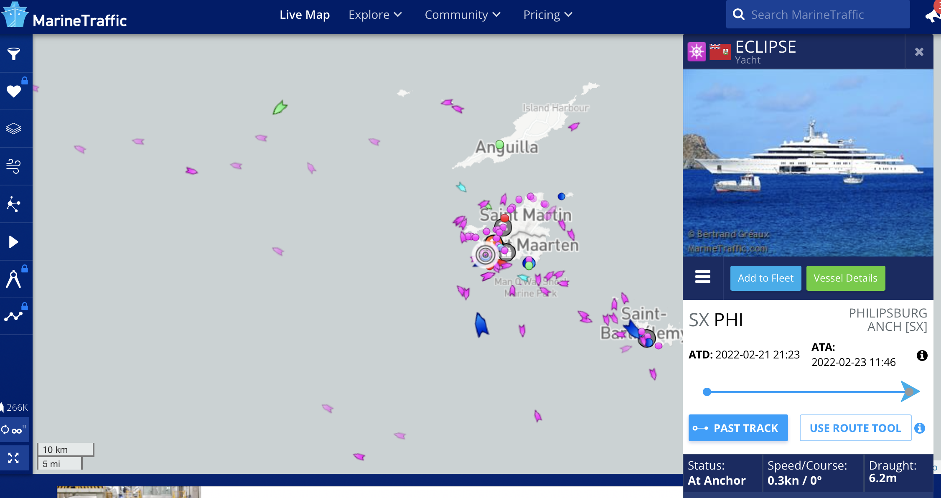
Task: Open the hamburger menu in vessel panel
Action: [x=702, y=277]
